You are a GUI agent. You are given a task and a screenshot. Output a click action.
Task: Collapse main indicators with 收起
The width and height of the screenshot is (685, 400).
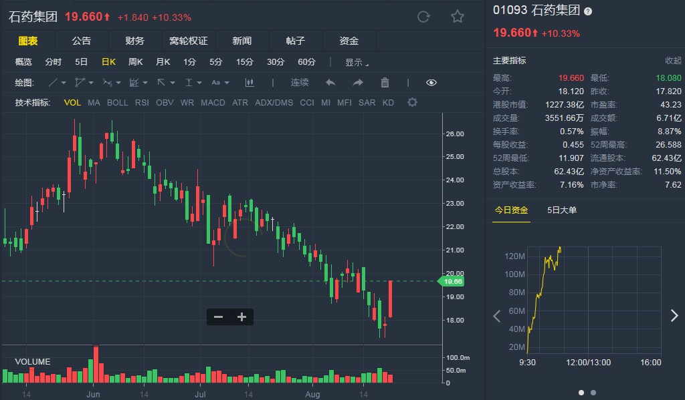tap(673, 61)
